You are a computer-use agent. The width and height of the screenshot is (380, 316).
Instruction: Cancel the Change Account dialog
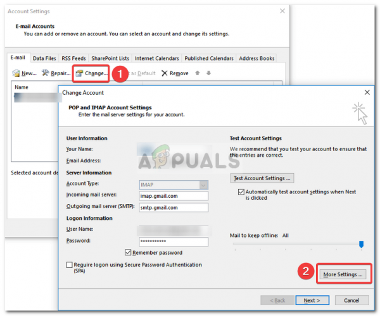pyautogui.click(x=351, y=300)
